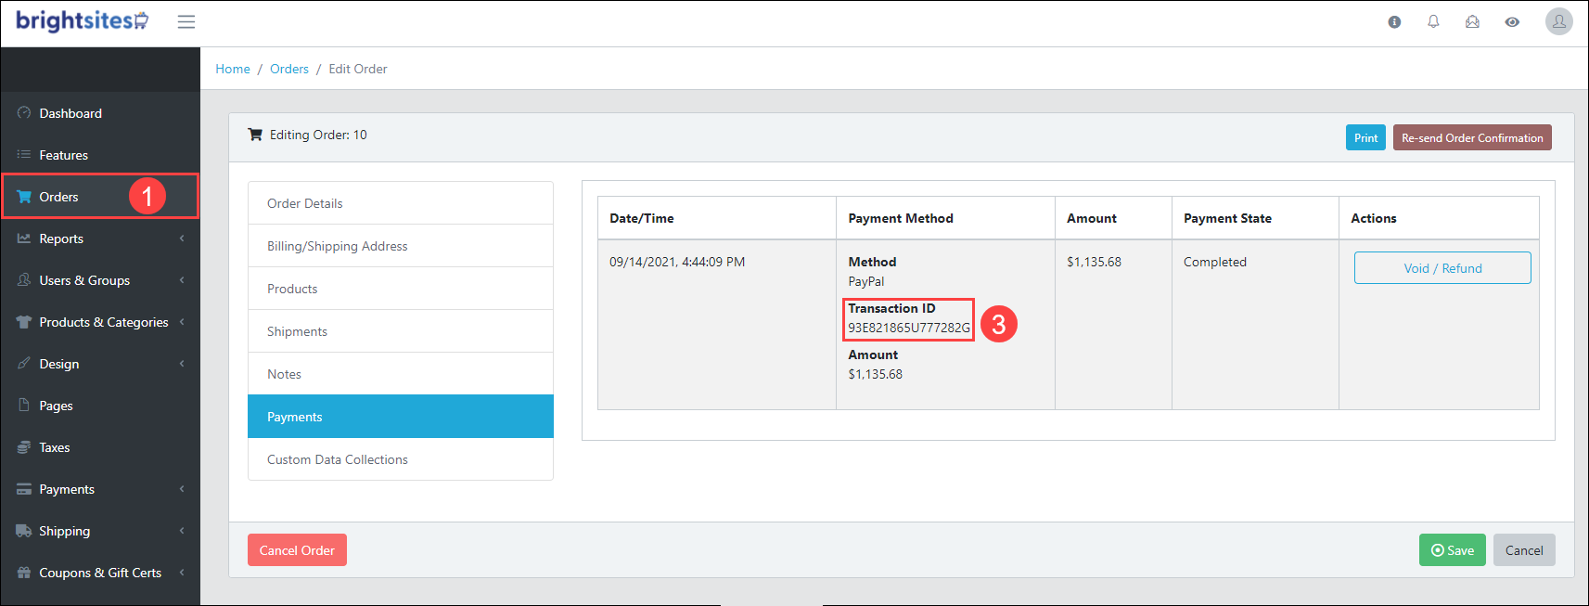
Task: Select transaction ID 93E821865U777282G
Action: coord(909,328)
